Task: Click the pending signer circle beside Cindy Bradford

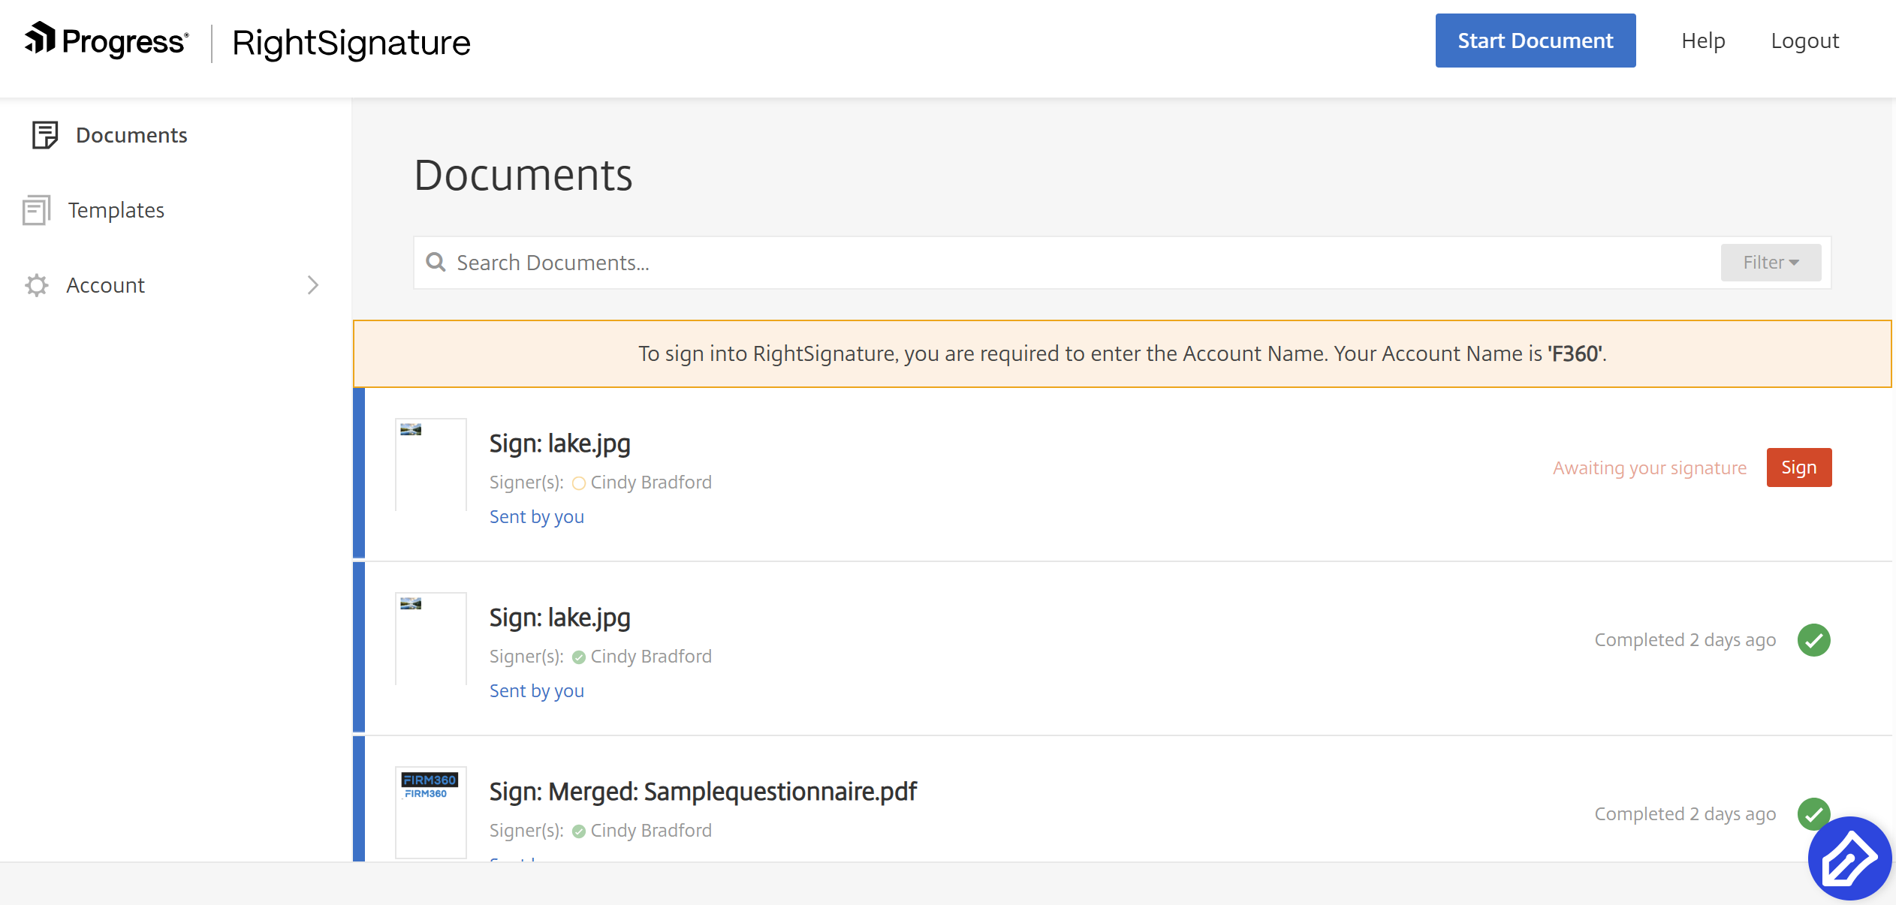Action: tap(578, 483)
